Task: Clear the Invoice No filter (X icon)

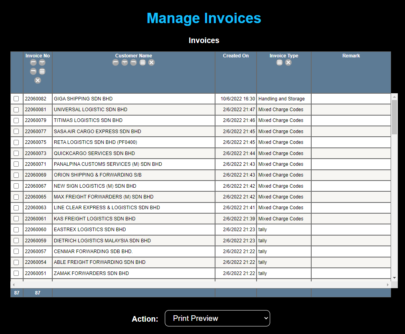Action: click(x=38, y=81)
